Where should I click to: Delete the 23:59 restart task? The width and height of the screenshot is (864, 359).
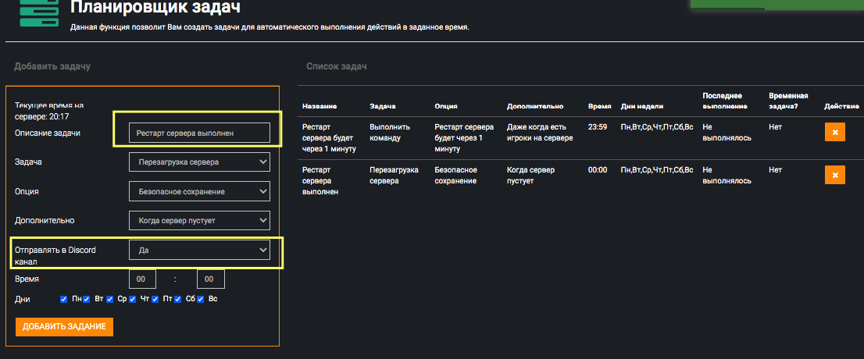tap(834, 133)
